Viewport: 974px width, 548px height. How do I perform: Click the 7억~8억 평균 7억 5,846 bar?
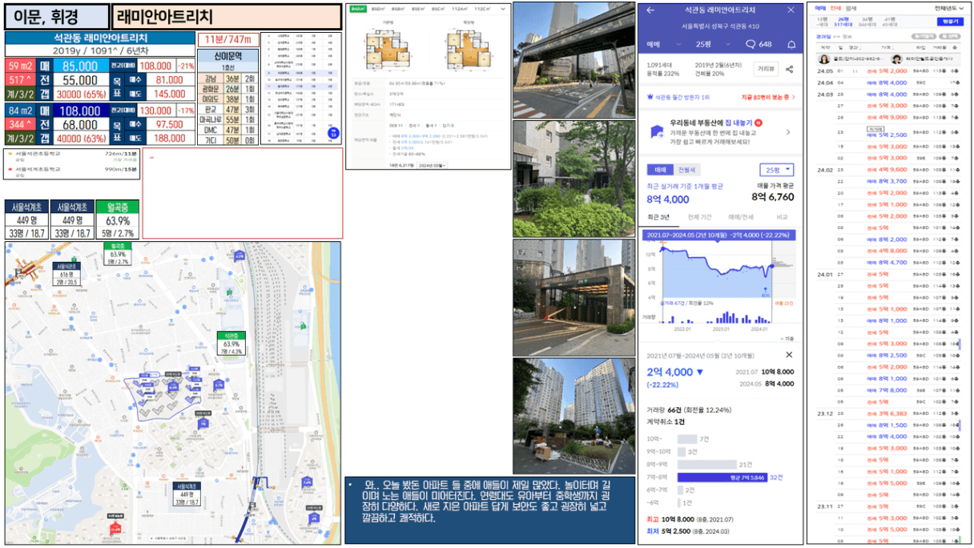point(722,477)
